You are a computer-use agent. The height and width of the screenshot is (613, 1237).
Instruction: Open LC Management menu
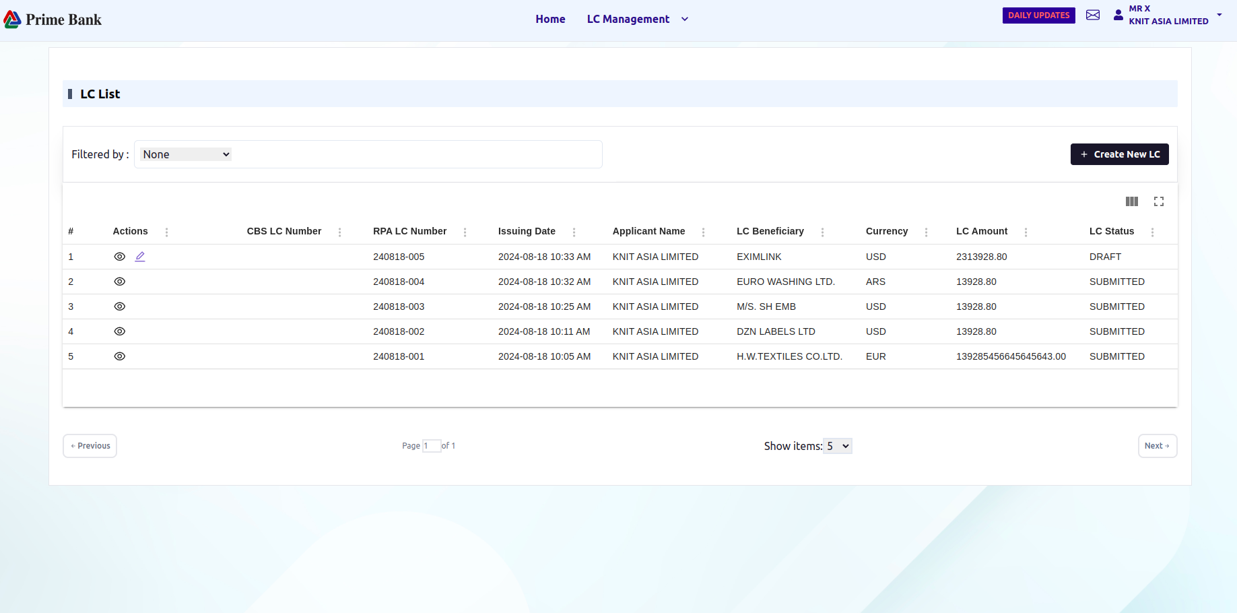[628, 19]
